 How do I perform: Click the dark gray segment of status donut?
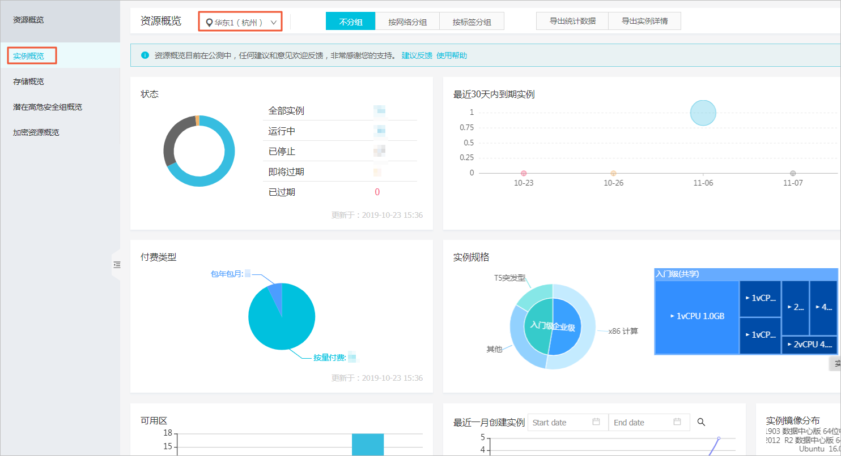(x=173, y=139)
